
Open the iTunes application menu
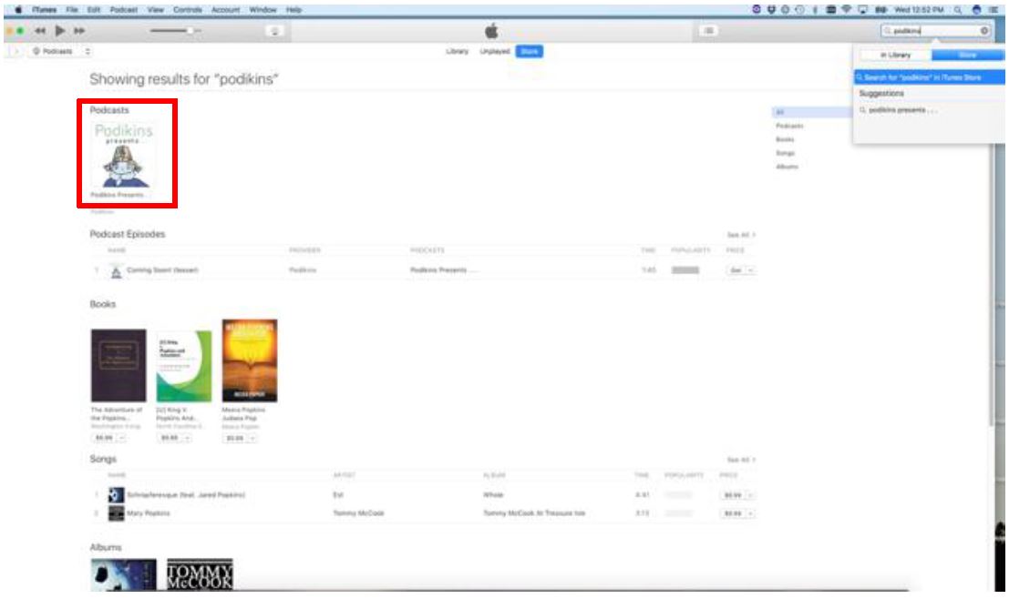45,10
